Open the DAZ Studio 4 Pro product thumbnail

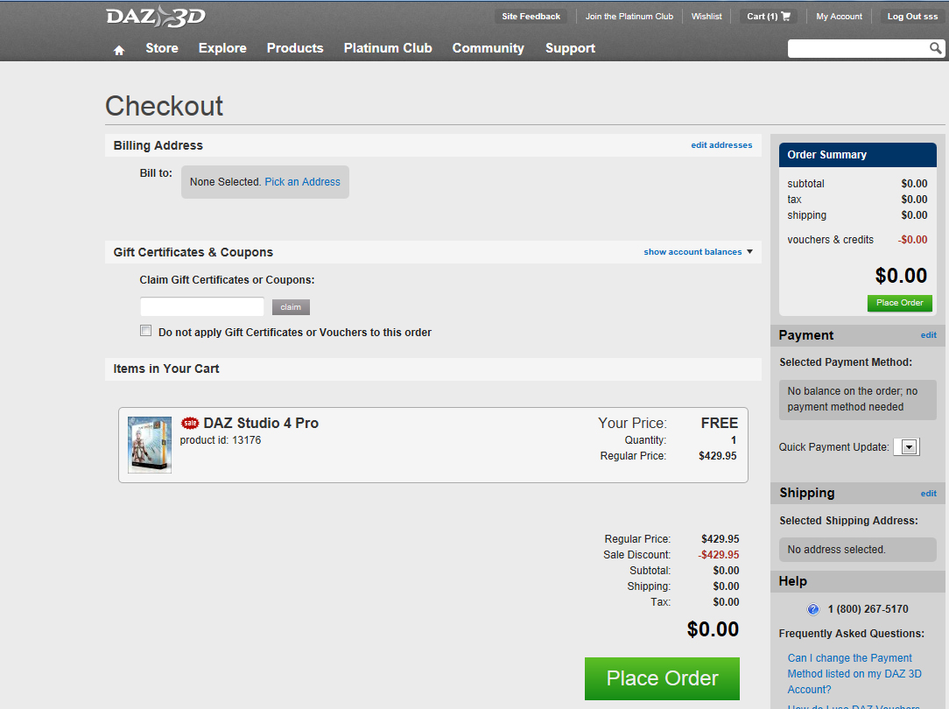(x=150, y=445)
